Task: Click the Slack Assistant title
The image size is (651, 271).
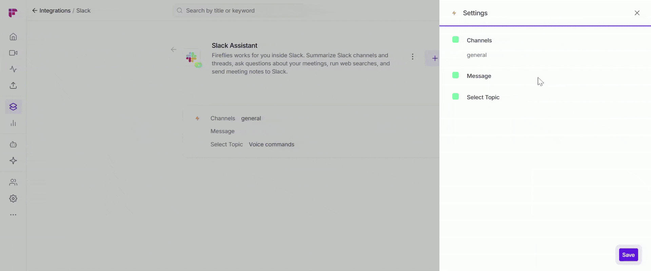Action: click(234, 45)
